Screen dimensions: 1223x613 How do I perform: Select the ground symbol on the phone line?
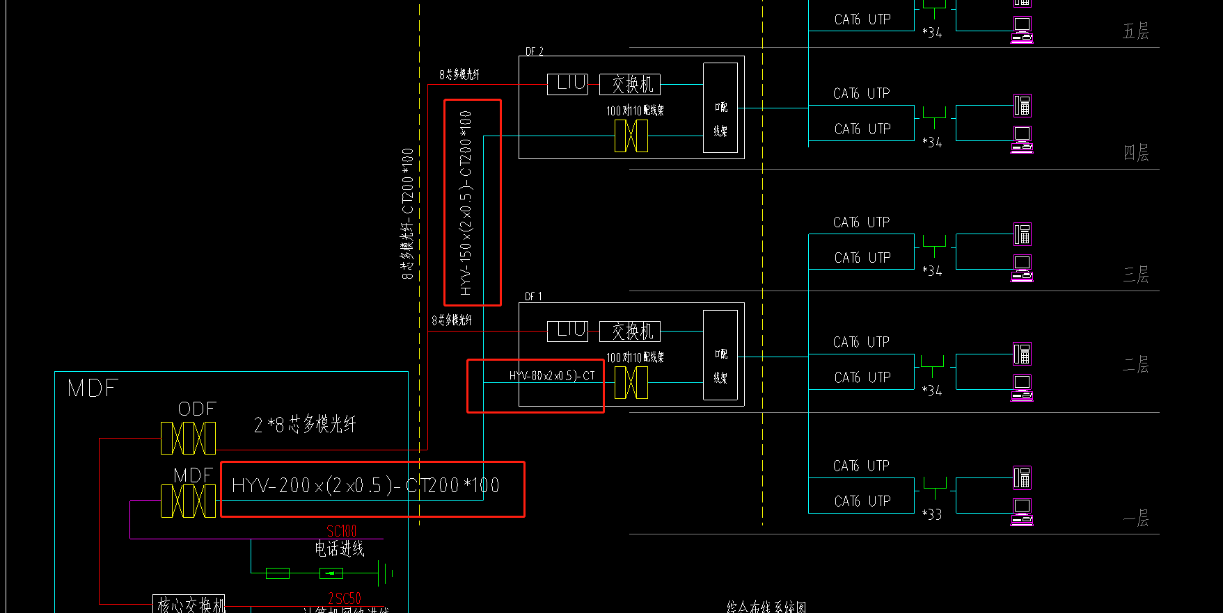385,573
